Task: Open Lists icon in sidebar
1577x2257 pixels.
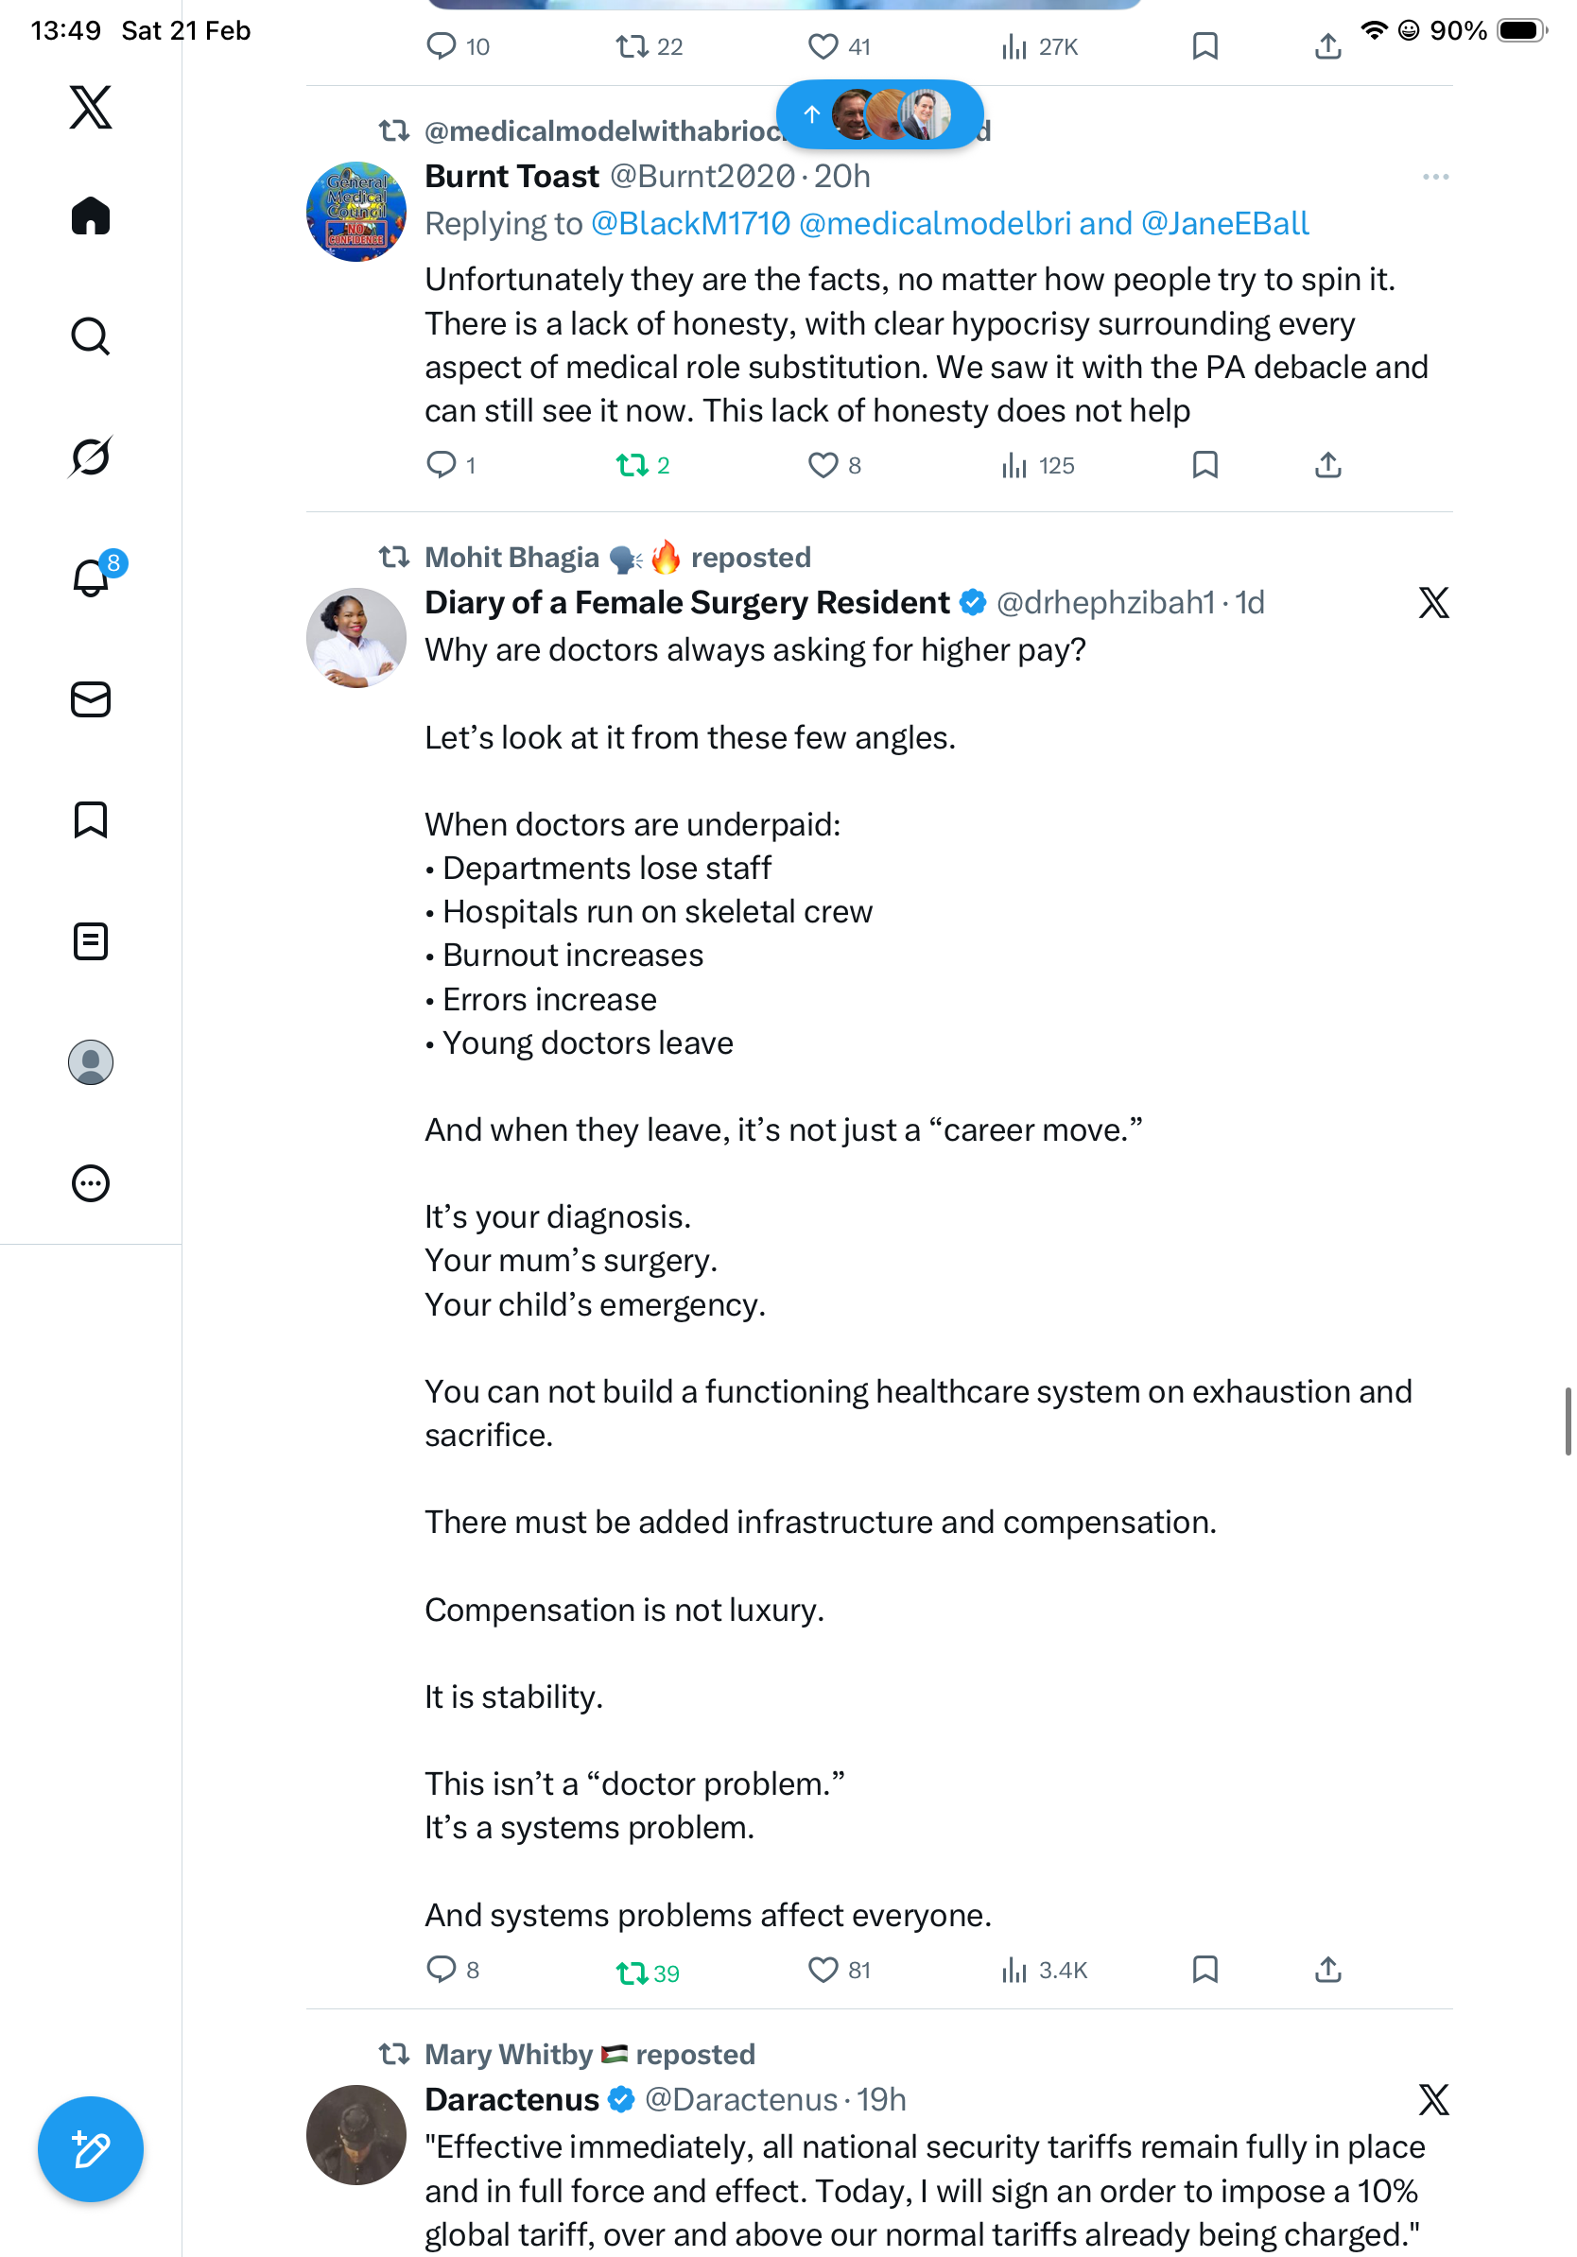Action: [91, 941]
